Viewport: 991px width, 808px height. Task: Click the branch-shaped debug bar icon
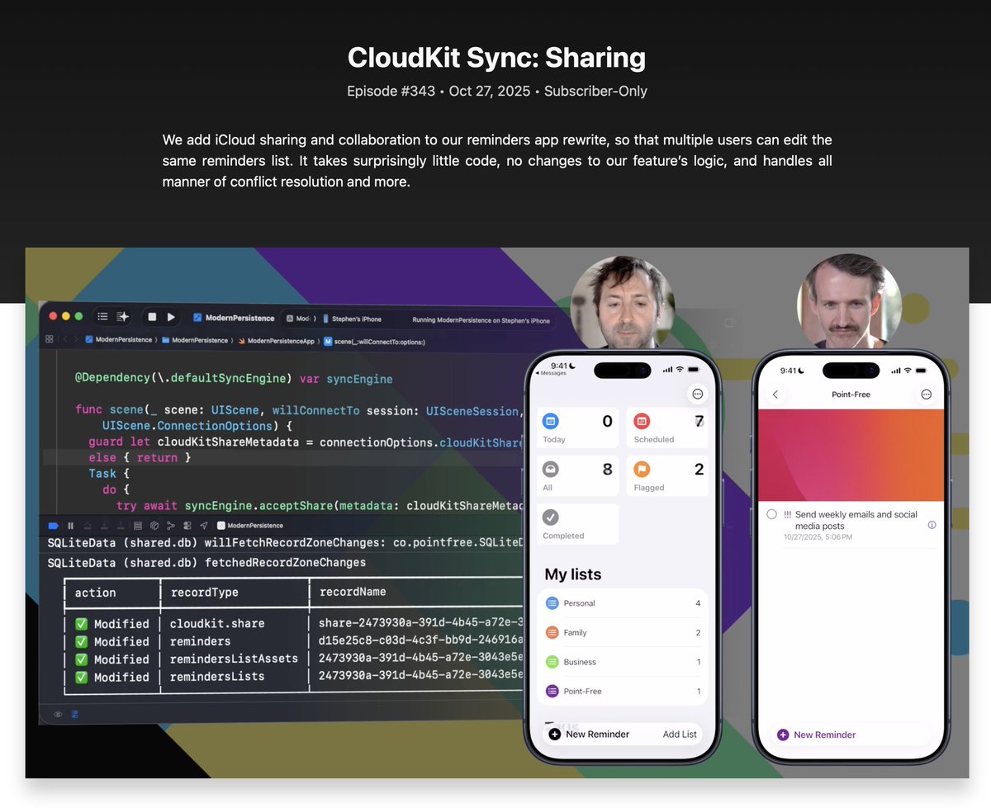point(171,526)
